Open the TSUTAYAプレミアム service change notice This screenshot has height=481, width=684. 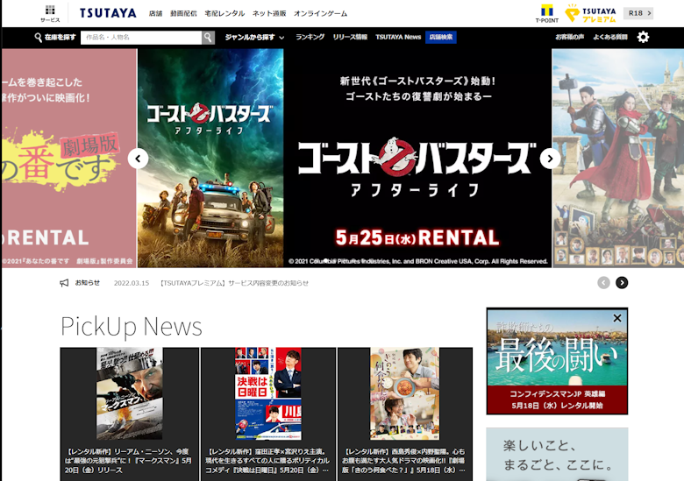pos(233,283)
